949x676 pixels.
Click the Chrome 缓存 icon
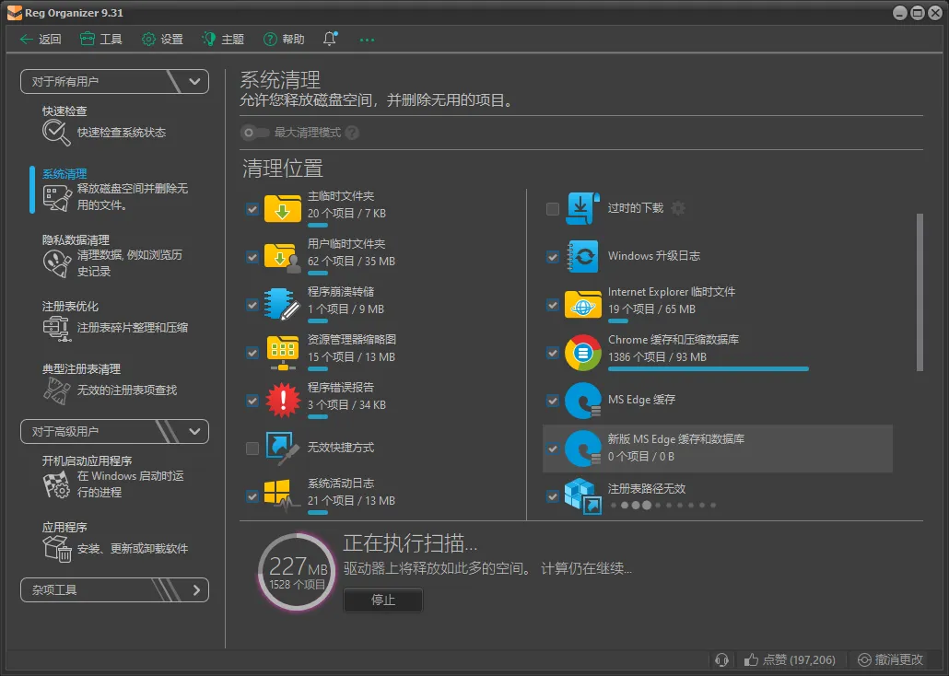pos(582,352)
